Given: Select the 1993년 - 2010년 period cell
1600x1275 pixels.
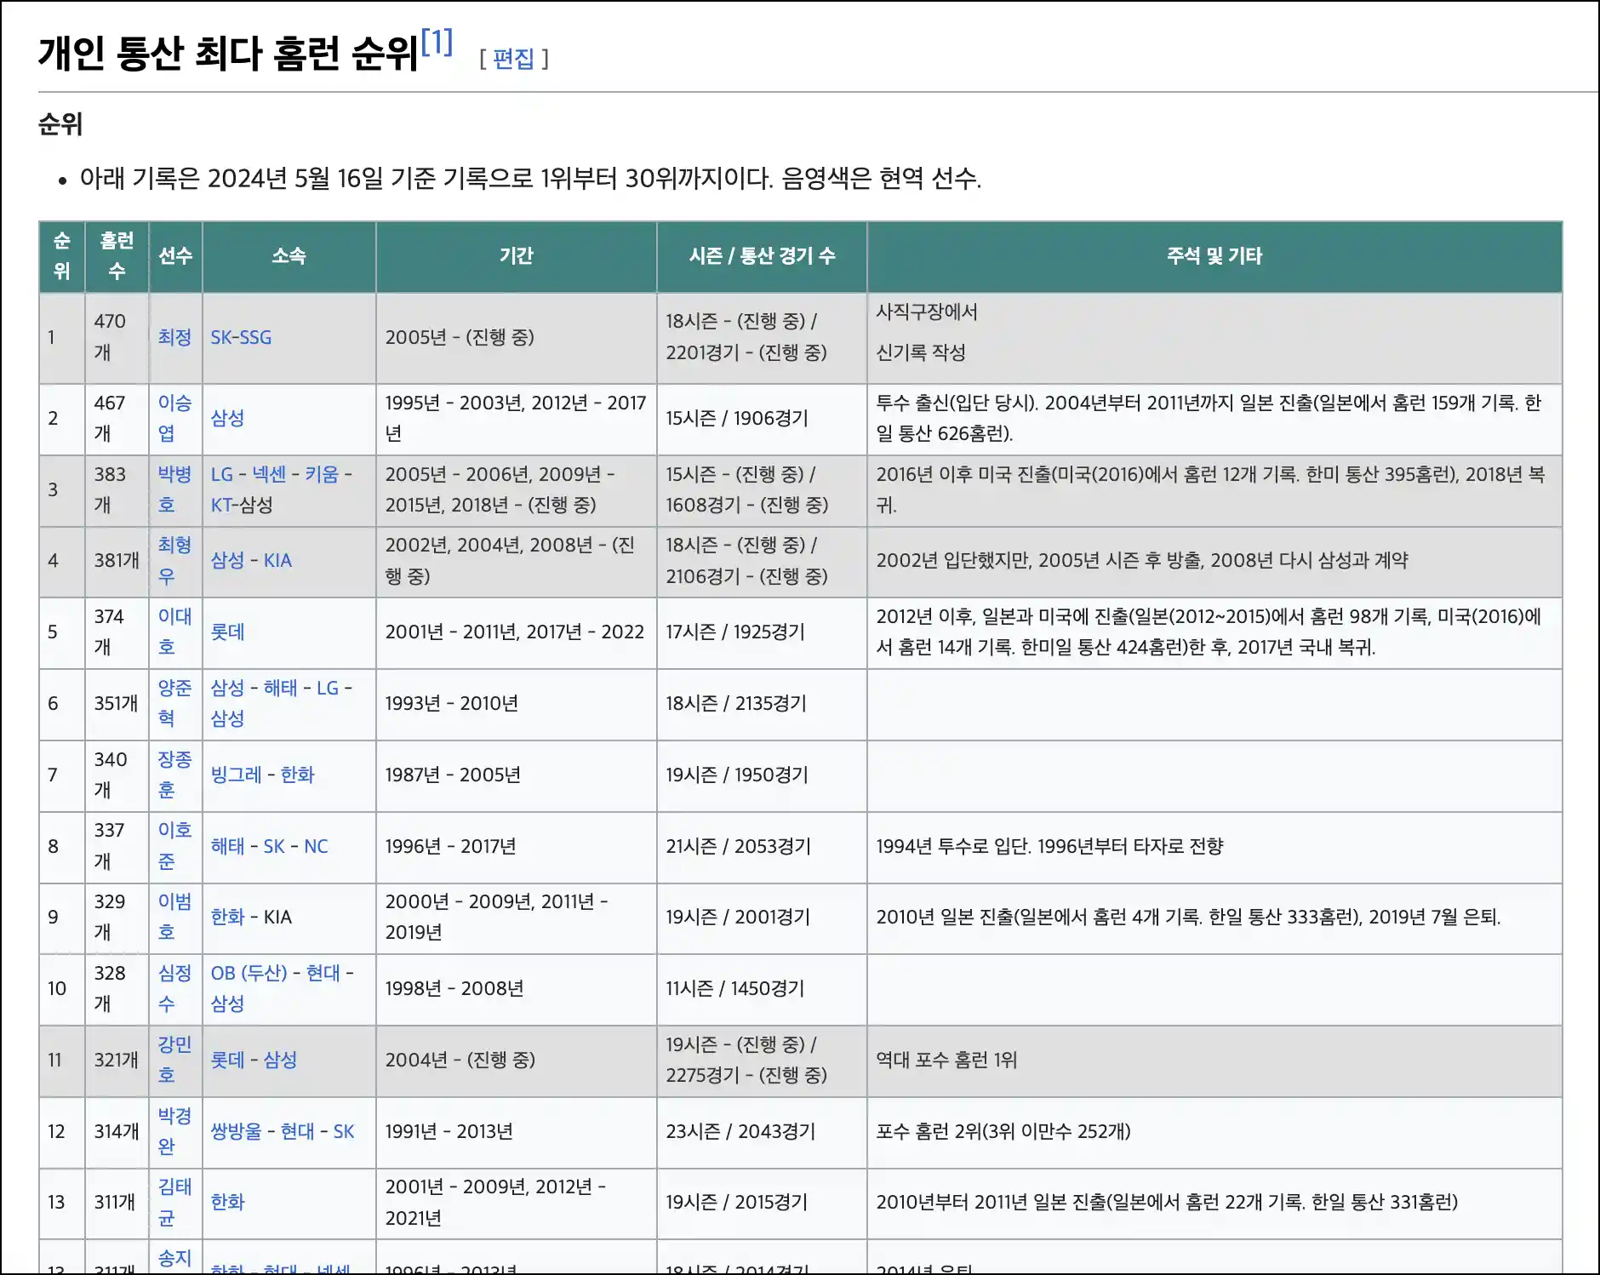Looking at the screenshot, I should tap(517, 703).
